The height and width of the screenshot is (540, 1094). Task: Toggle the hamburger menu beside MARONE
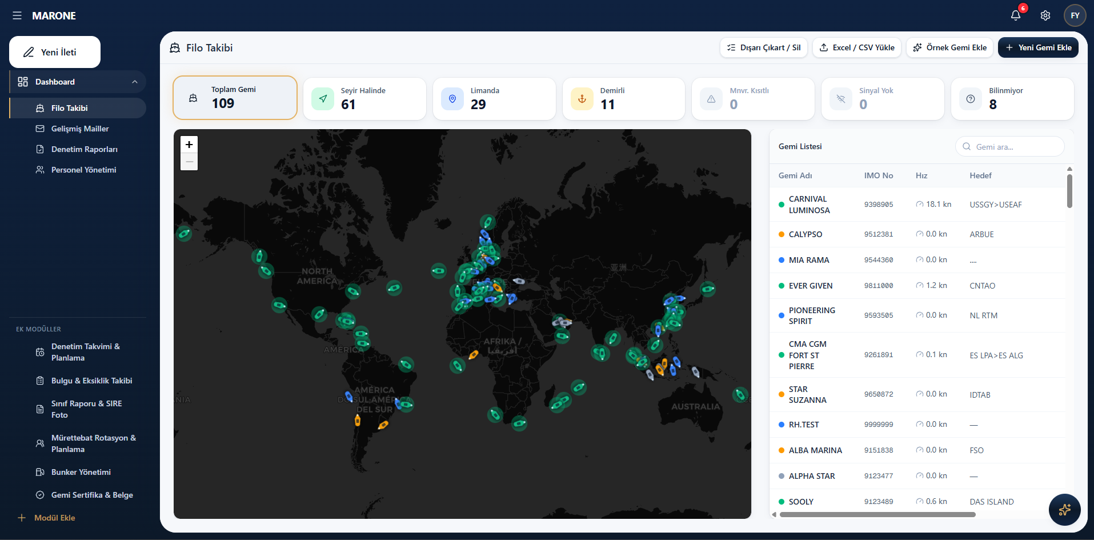17,15
